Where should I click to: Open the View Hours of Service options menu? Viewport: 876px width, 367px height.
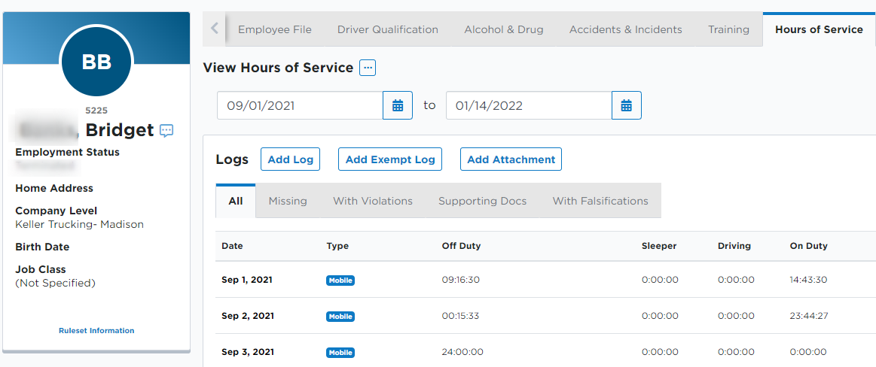(368, 68)
